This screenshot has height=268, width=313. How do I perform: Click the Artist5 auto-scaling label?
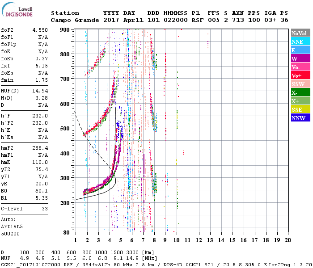pyautogui.click(x=12, y=227)
